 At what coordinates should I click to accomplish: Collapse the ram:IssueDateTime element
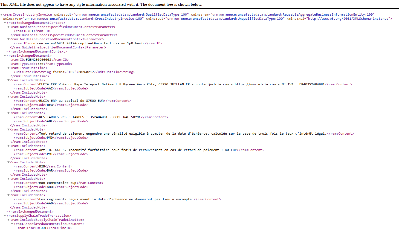(x=8, y=68)
